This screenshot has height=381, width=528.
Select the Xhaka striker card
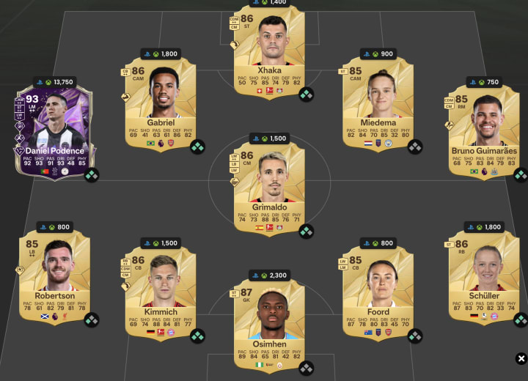[269, 52]
